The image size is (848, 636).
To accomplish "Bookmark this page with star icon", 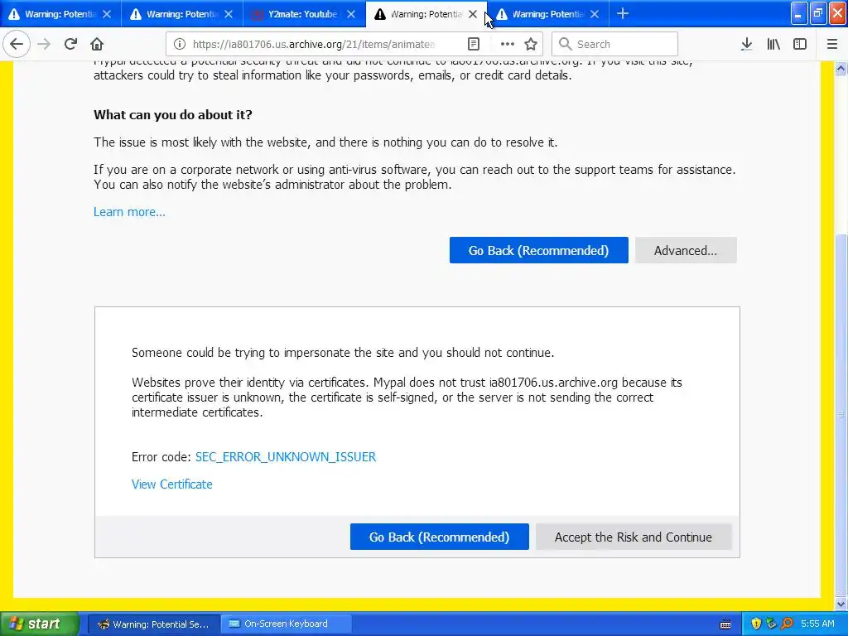I will 531,45.
